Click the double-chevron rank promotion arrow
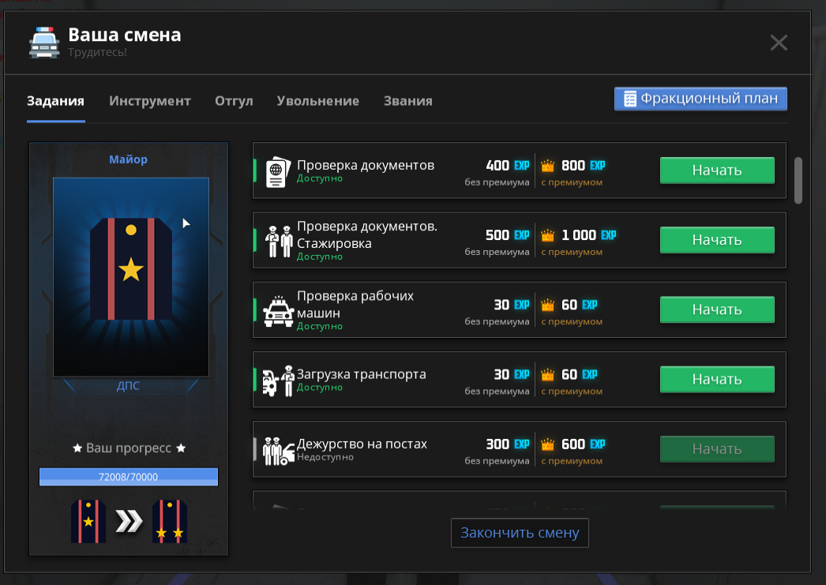Image resolution: width=826 pixels, height=585 pixels. pyautogui.click(x=129, y=521)
